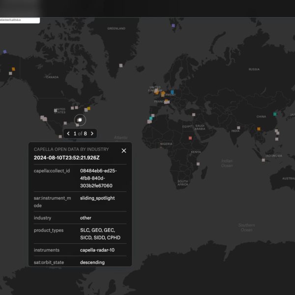295x295 pixels.
Task: Select the gray marker north of Morocco's teal marker
Action: point(153,116)
